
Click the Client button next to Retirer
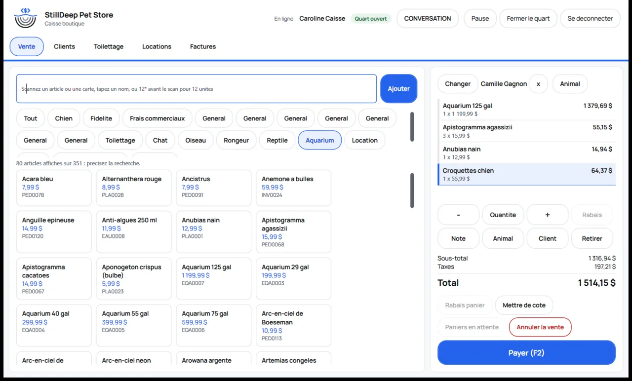point(548,238)
